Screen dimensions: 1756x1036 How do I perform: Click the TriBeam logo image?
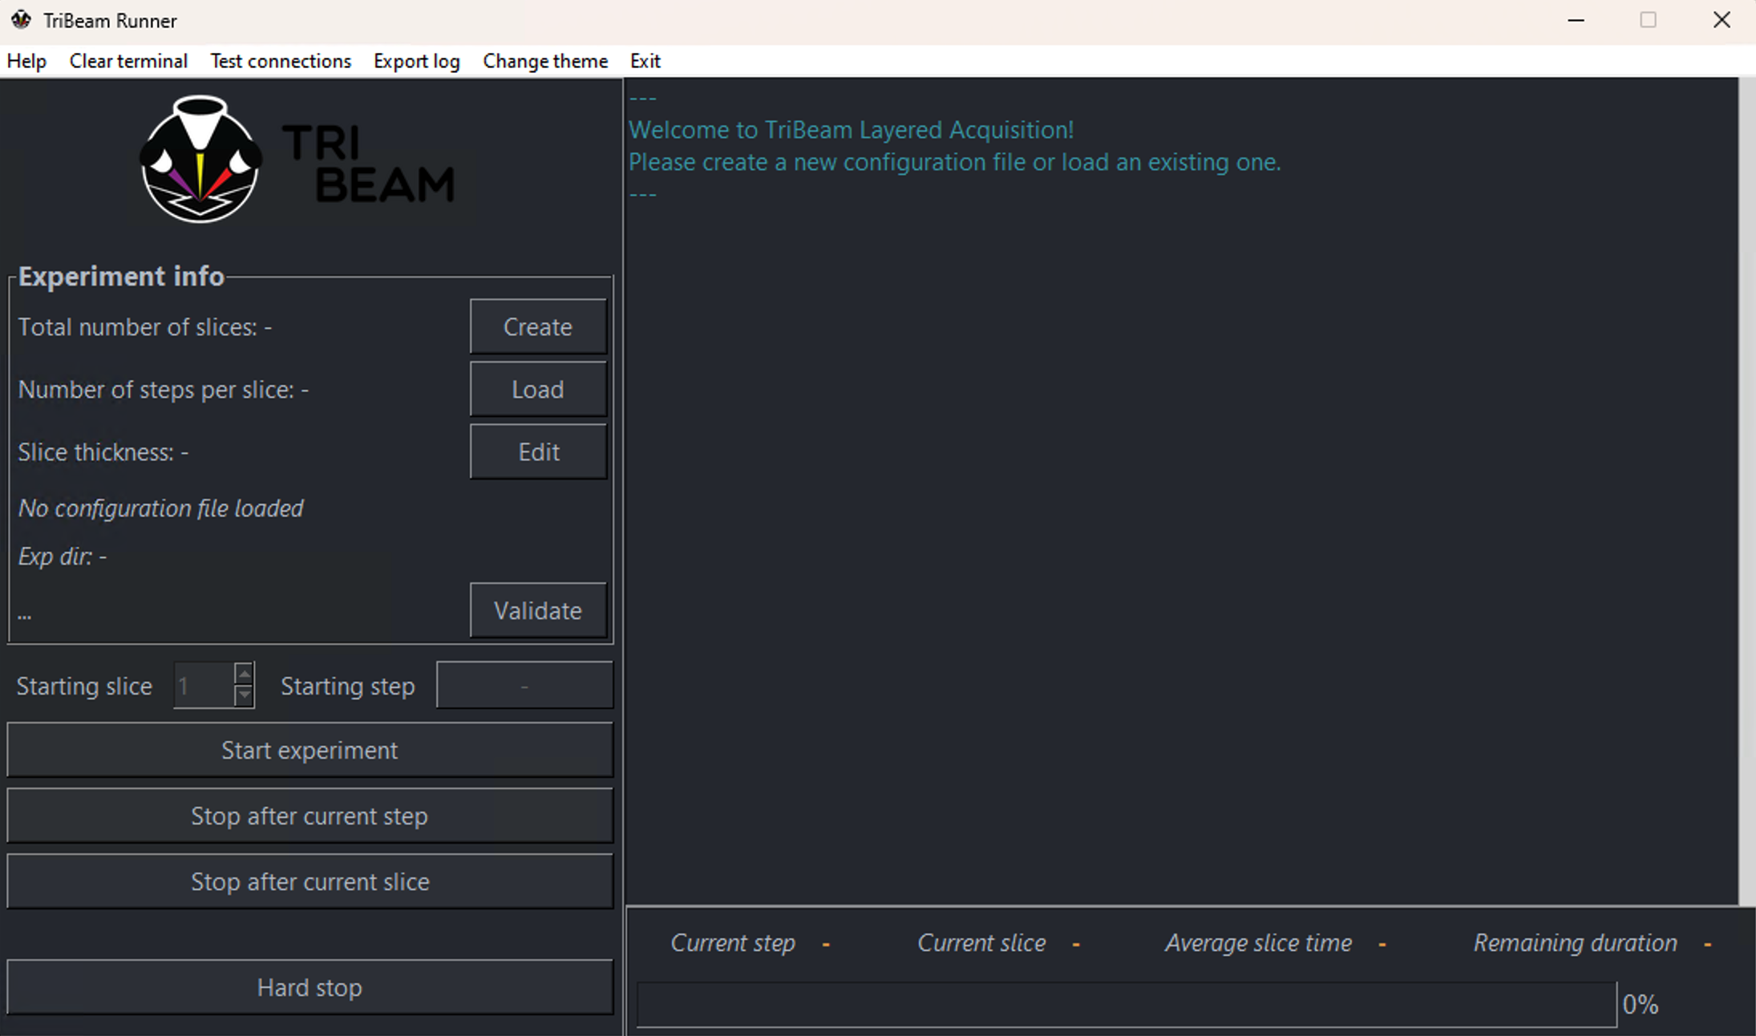point(297,160)
